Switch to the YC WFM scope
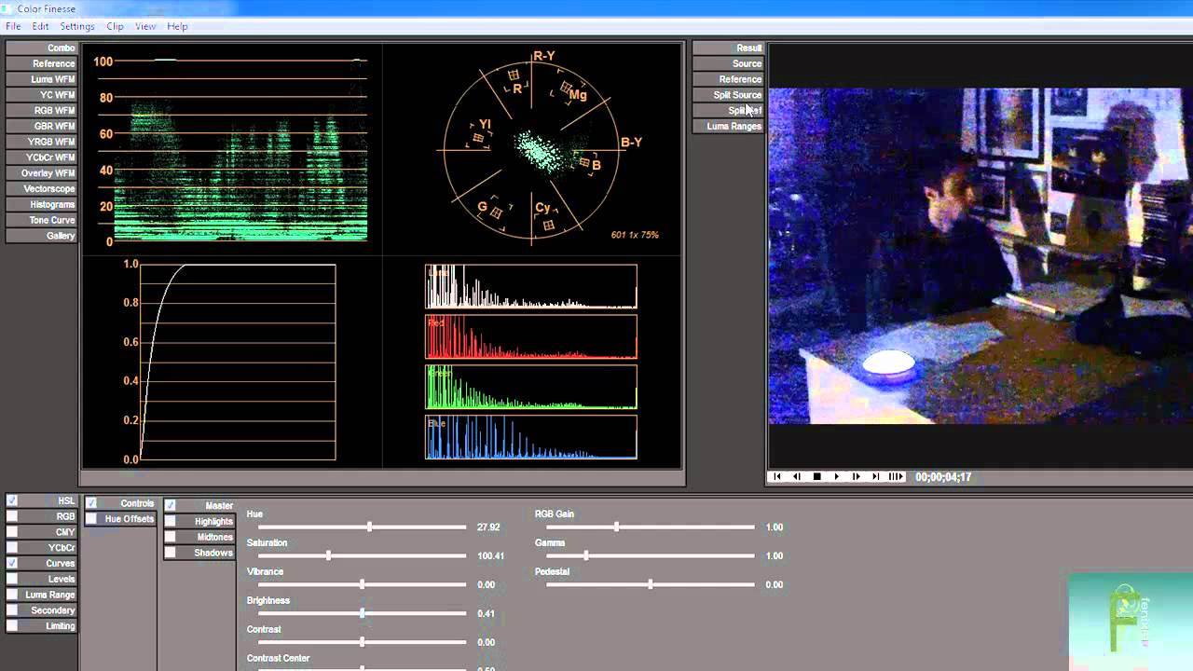Viewport: 1193px width, 671px height. tap(41, 95)
